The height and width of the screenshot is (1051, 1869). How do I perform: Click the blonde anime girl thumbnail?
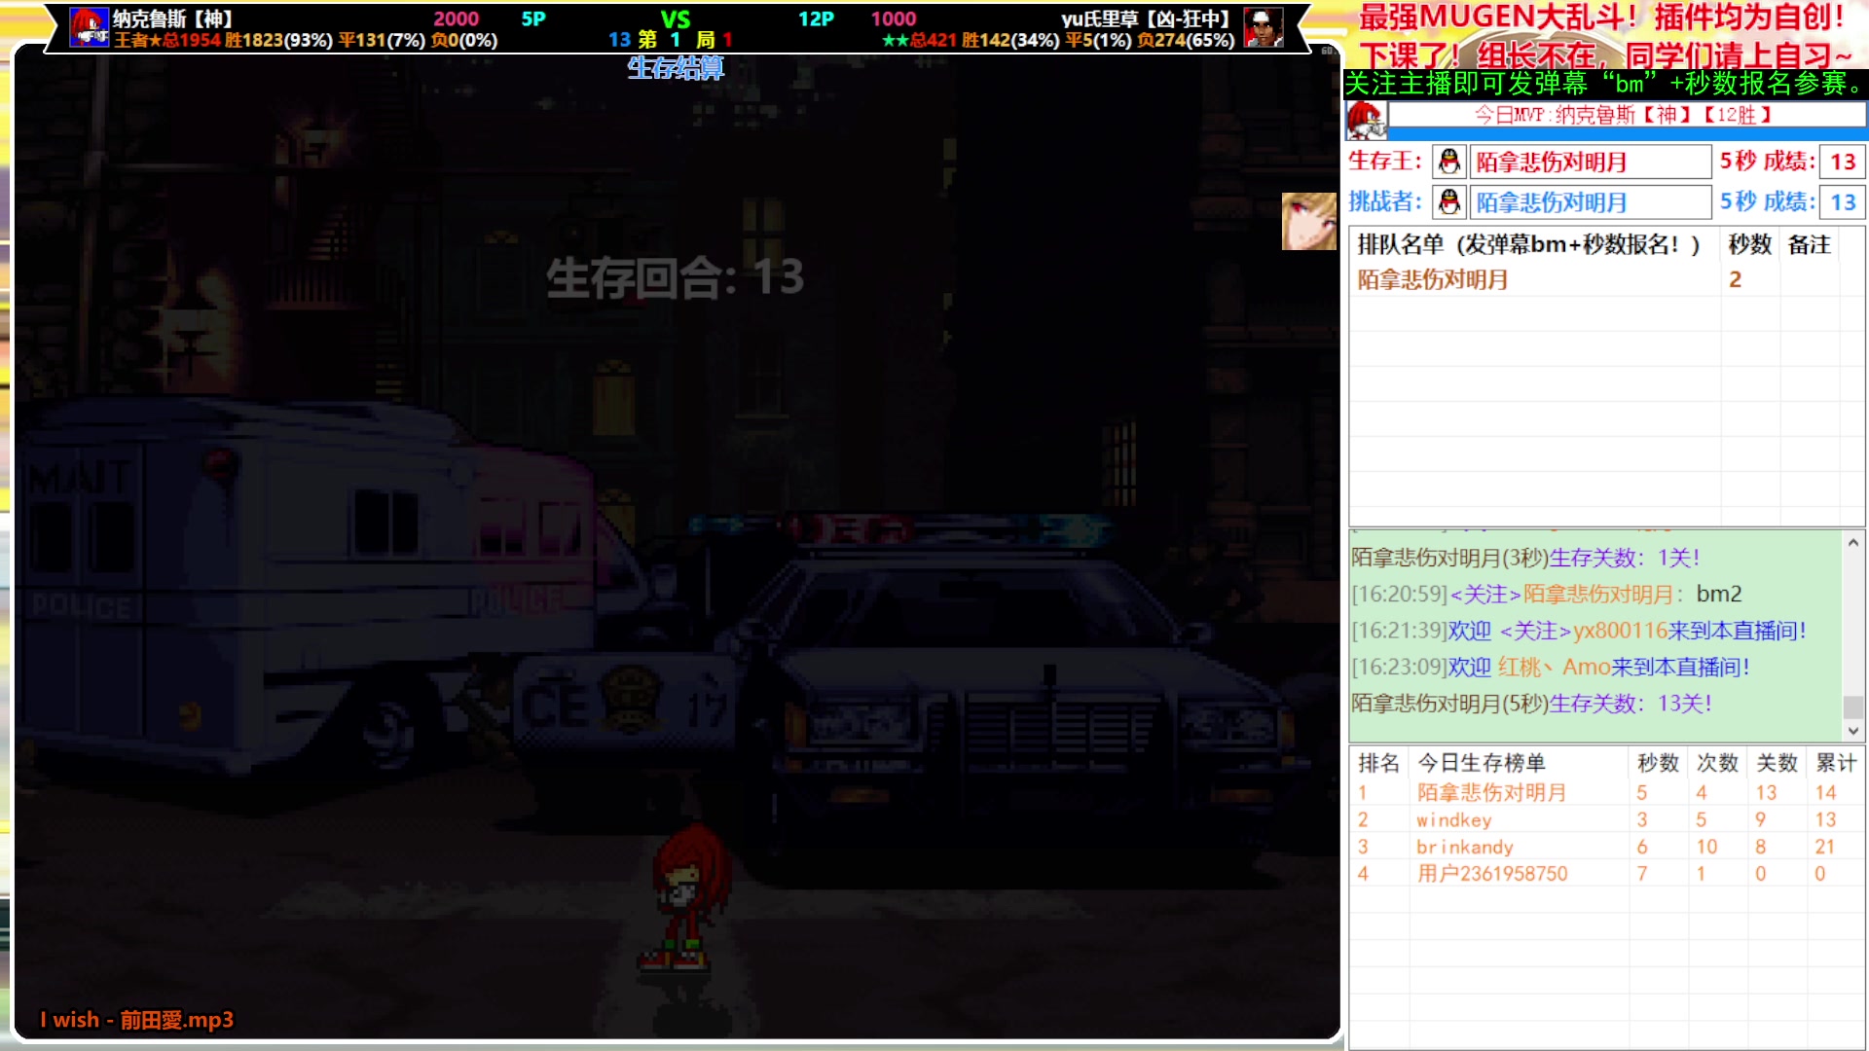(1308, 221)
